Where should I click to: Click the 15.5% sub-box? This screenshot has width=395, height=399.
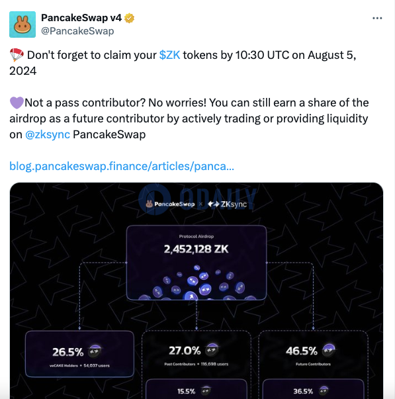tap(197, 389)
